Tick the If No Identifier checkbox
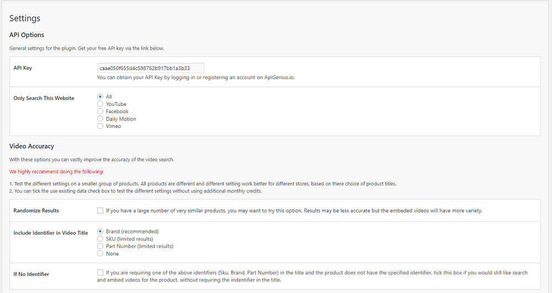This screenshot has width=552, height=293. coord(100,272)
